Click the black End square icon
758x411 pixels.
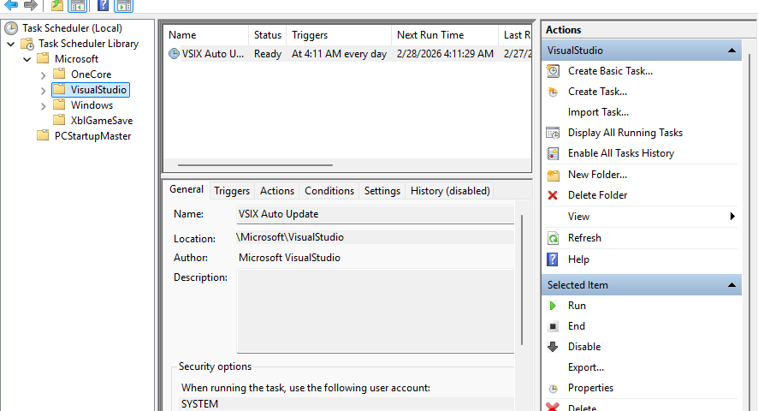[553, 326]
